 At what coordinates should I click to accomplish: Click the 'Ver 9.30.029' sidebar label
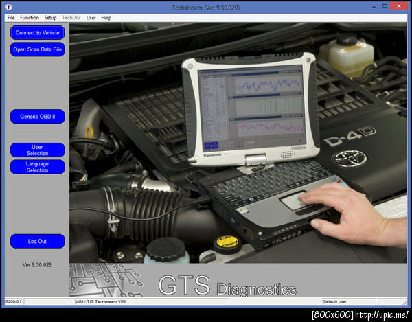pyautogui.click(x=37, y=265)
